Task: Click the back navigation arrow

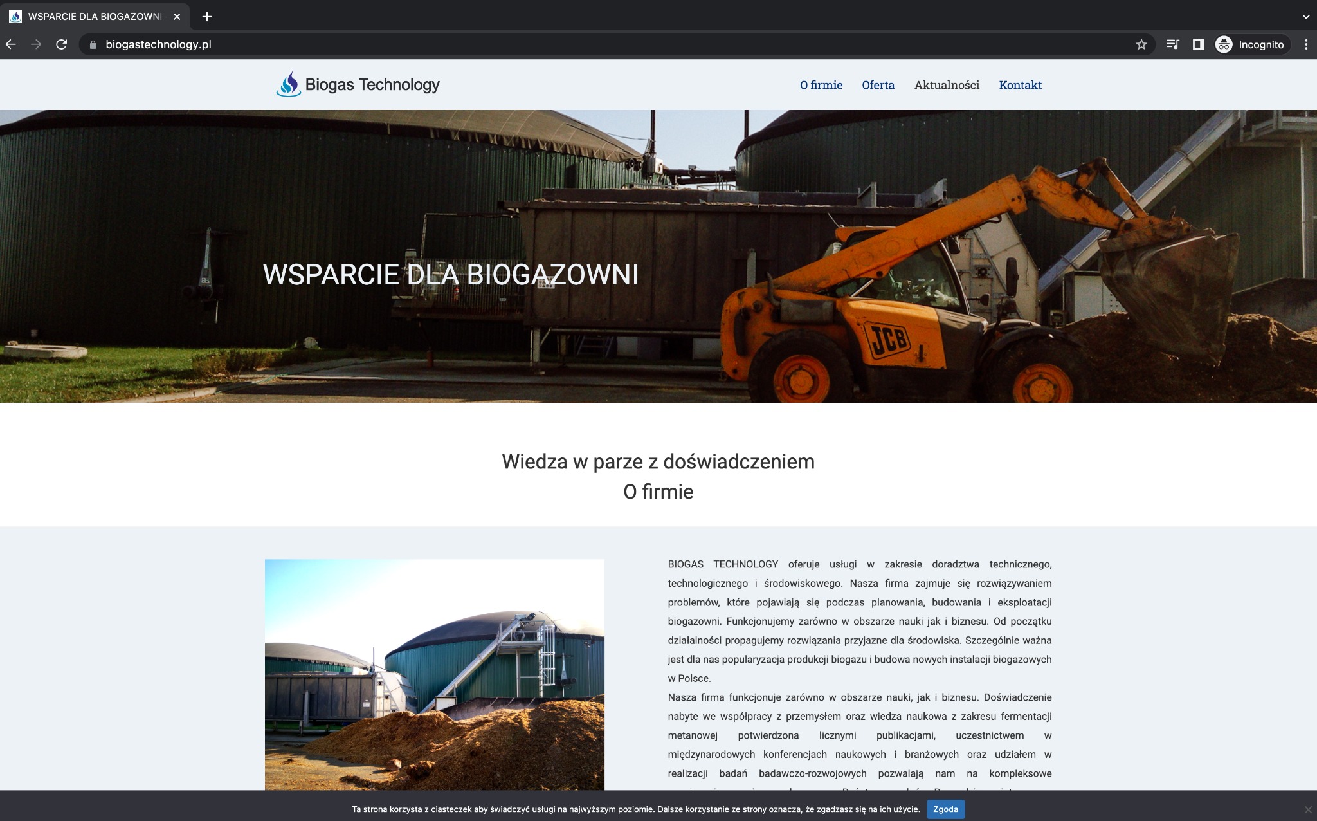Action: (x=11, y=44)
